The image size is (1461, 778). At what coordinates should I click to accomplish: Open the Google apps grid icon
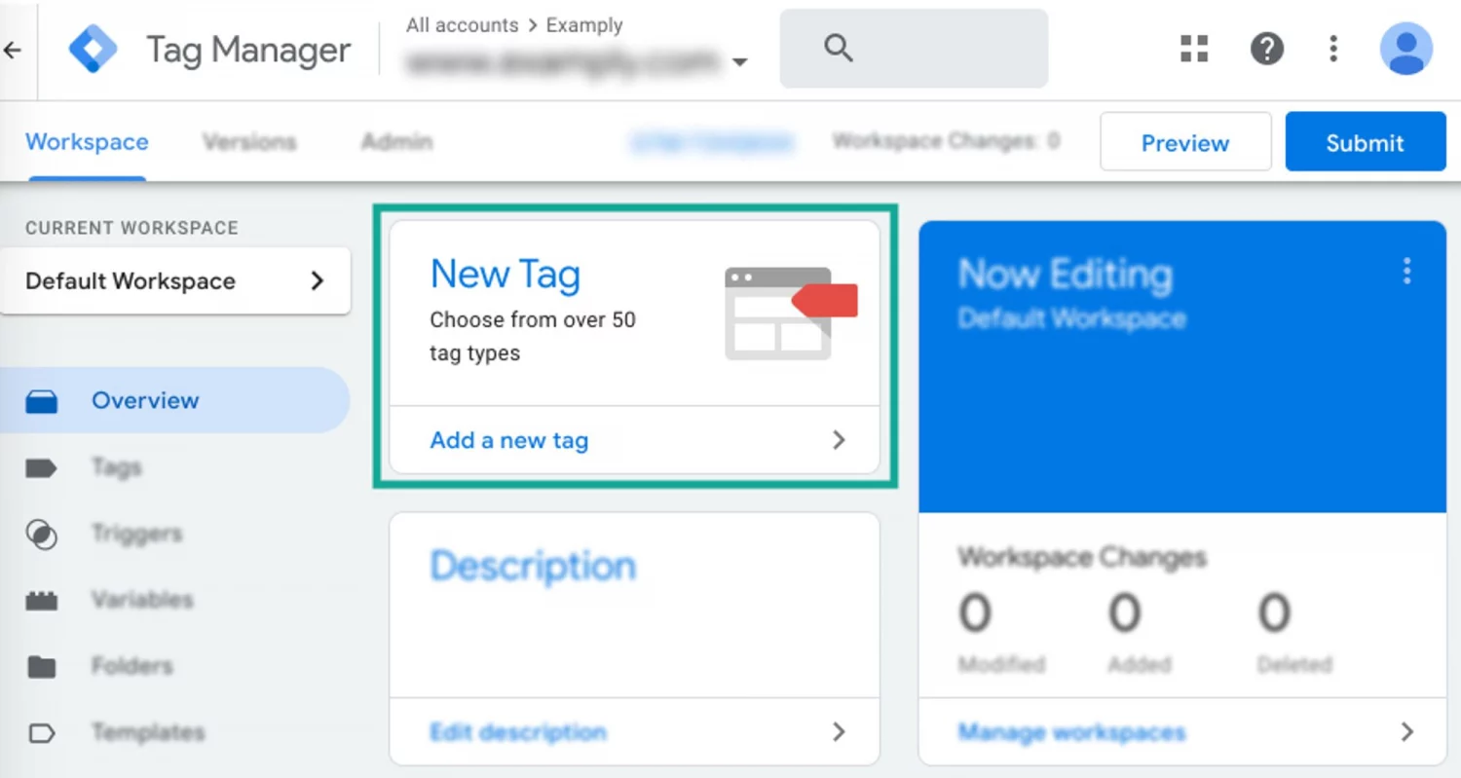click(1194, 49)
